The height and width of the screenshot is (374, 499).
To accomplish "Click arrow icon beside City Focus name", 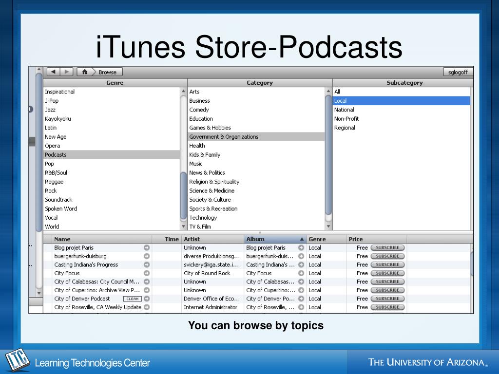I will click(x=147, y=273).
